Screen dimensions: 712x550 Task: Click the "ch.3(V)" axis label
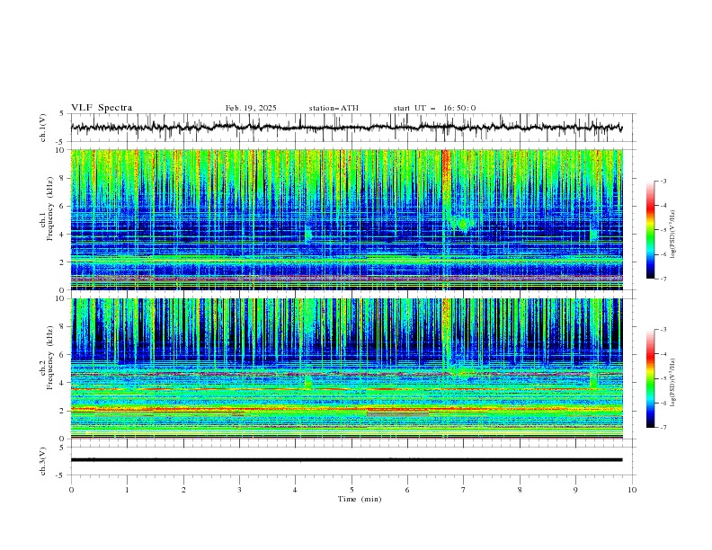[43, 461]
